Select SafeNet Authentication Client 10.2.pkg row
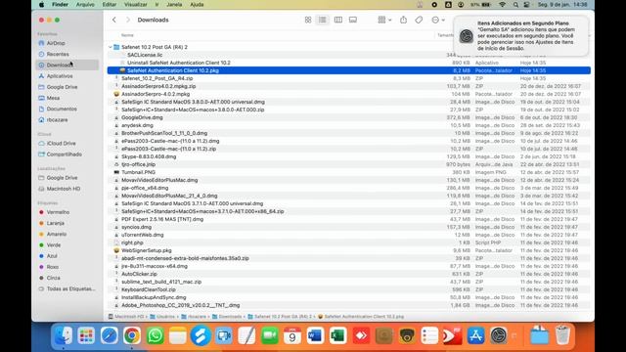This screenshot has width=626, height=352. click(349, 70)
